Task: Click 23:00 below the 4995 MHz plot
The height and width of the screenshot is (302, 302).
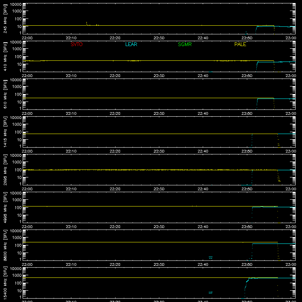Action: [x=291, y=227]
